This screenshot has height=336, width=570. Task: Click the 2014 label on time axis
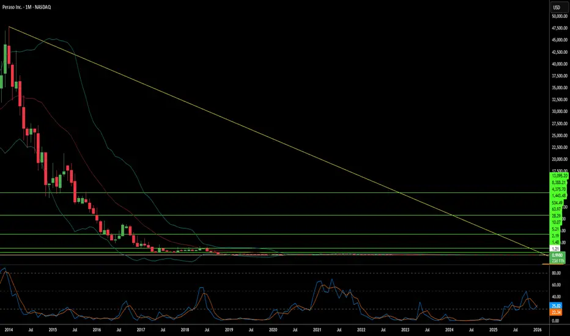(9, 330)
